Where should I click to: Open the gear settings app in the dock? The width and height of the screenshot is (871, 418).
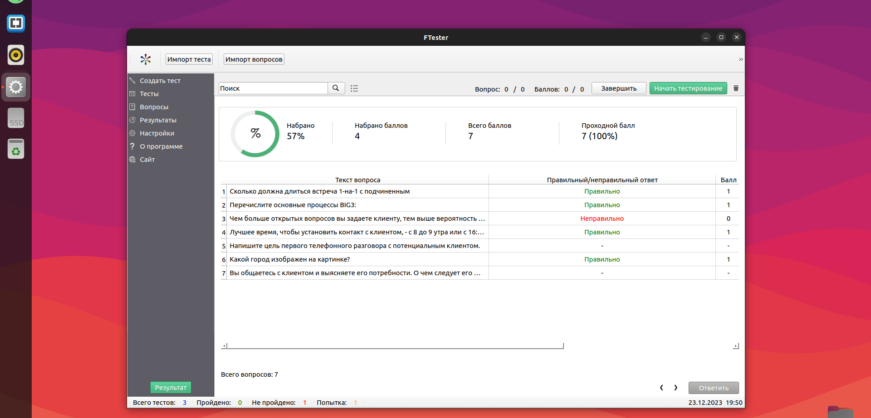pyautogui.click(x=16, y=87)
